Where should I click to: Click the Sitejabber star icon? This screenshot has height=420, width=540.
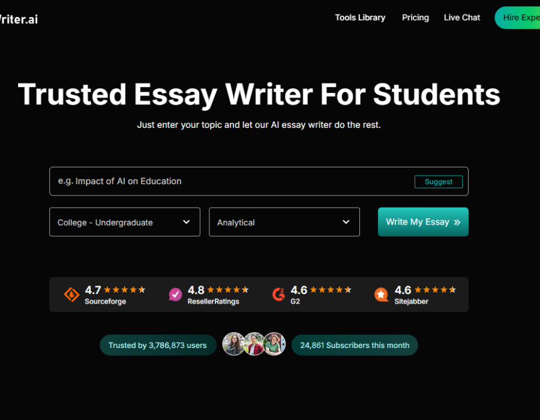[x=382, y=295]
